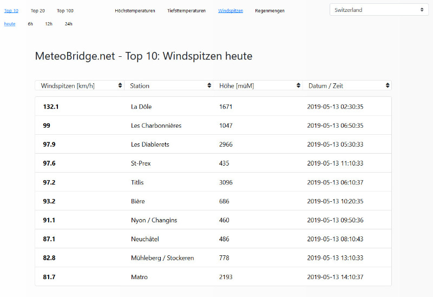Select the Titlis station row
Viewport: 433px width, 297px height.
coord(137,182)
